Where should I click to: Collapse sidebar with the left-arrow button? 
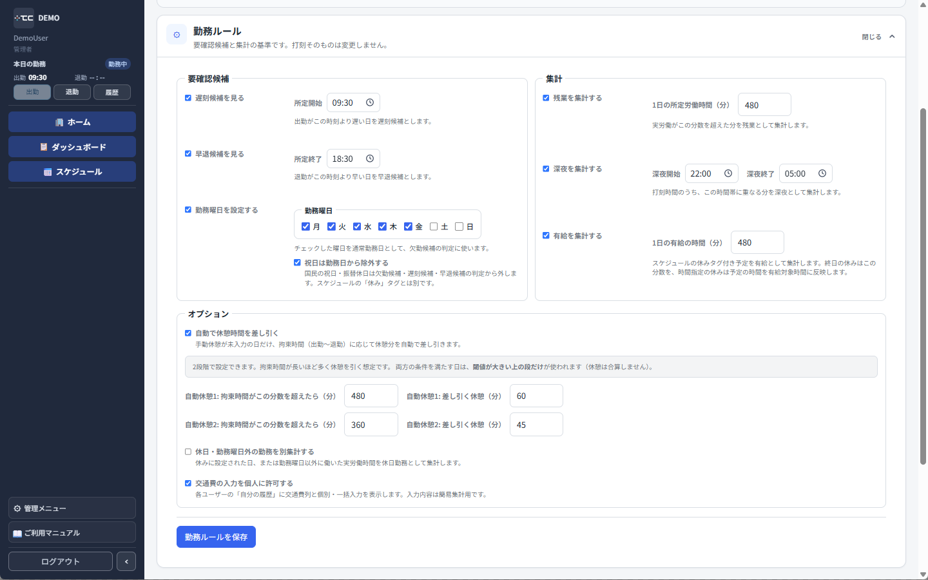point(126,561)
